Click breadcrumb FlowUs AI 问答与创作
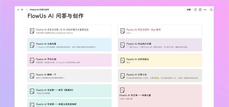Screen dimensions: 229x107 pyautogui.click(x=39, y=10)
